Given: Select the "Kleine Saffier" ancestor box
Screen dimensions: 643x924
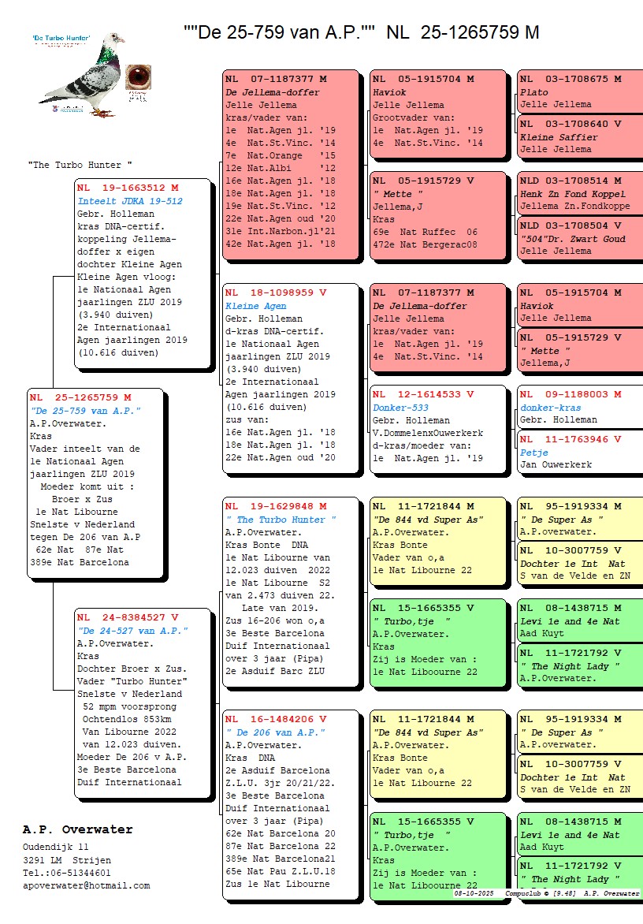Looking at the screenshot, I should [x=579, y=136].
